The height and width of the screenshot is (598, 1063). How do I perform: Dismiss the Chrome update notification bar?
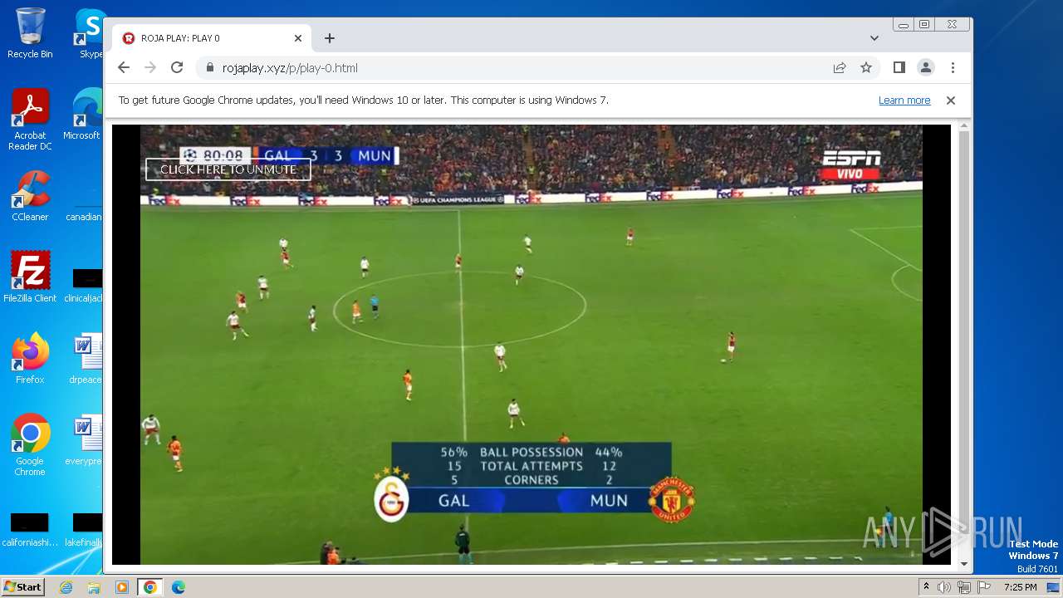pos(951,100)
